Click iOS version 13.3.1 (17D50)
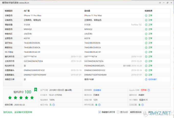Image resolution: width=174 pixels, height=118 pixels. coord(55,95)
